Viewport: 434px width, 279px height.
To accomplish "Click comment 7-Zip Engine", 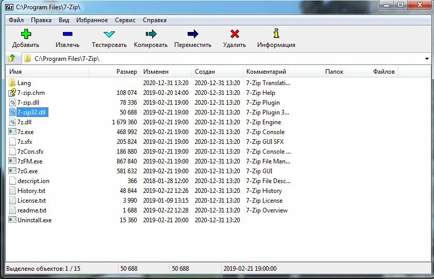I will pos(263,122).
